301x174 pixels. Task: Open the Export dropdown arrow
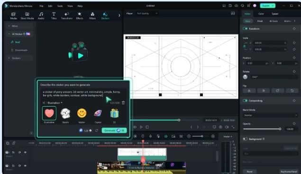[273, 6]
